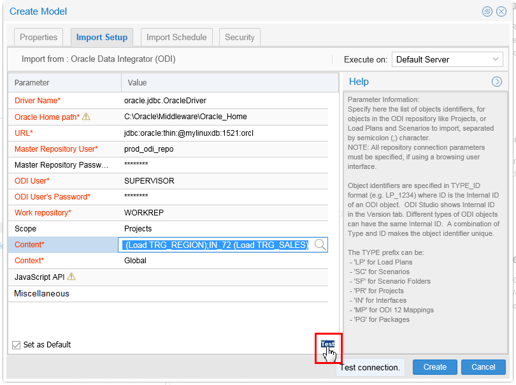
Task: Select the Context* parameter label
Action: 29,261
